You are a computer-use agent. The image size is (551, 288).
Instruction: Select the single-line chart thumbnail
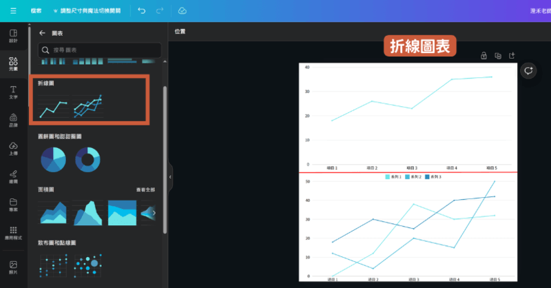click(52, 107)
